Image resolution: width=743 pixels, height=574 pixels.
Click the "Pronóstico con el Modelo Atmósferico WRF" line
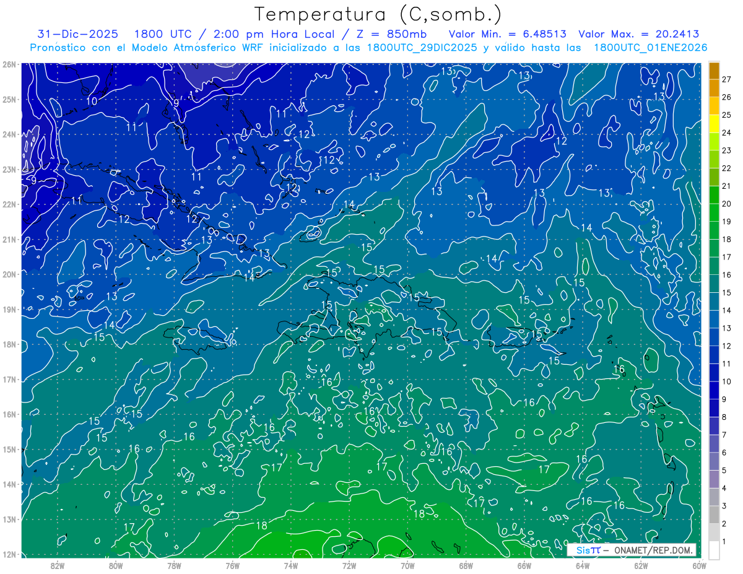point(368,48)
